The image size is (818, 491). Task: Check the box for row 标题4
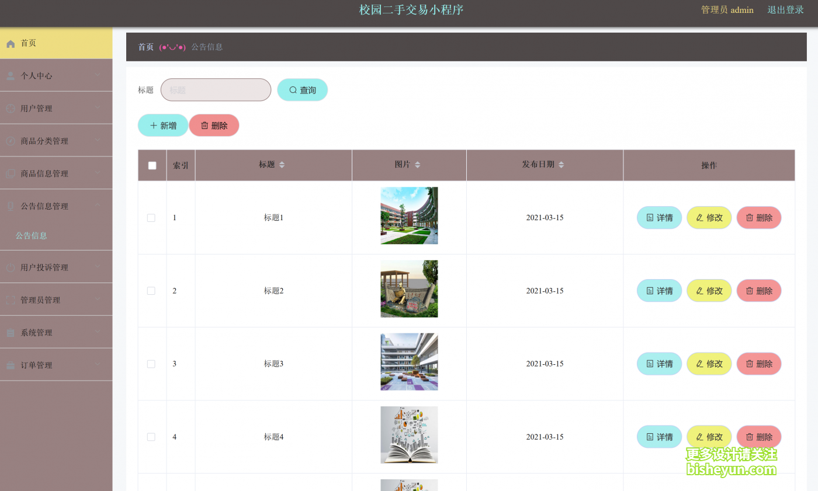pyautogui.click(x=151, y=437)
